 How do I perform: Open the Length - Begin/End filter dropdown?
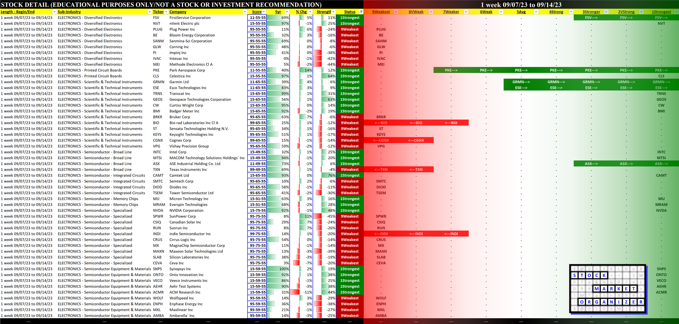coord(54,12)
